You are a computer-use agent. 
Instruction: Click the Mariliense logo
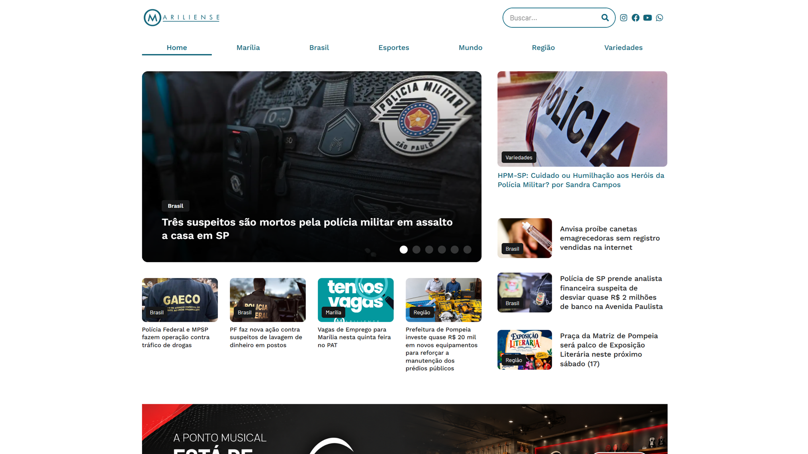tap(182, 18)
